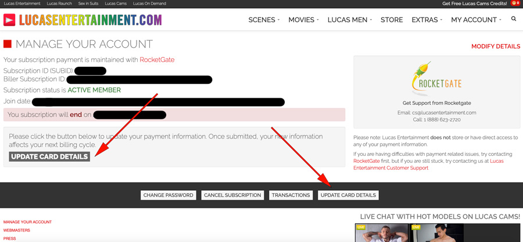Viewport: 523px width, 242px height.
Task: Open the search magnifier icon
Action: (x=514, y=19)
